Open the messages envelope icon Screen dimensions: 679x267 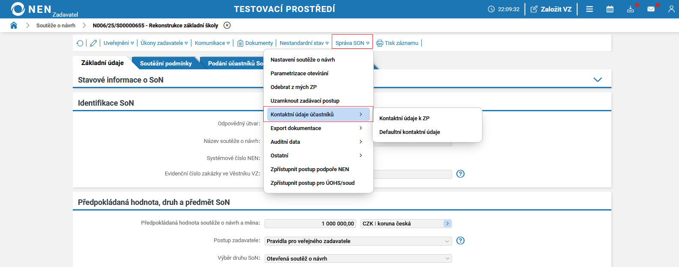[651, 9]
